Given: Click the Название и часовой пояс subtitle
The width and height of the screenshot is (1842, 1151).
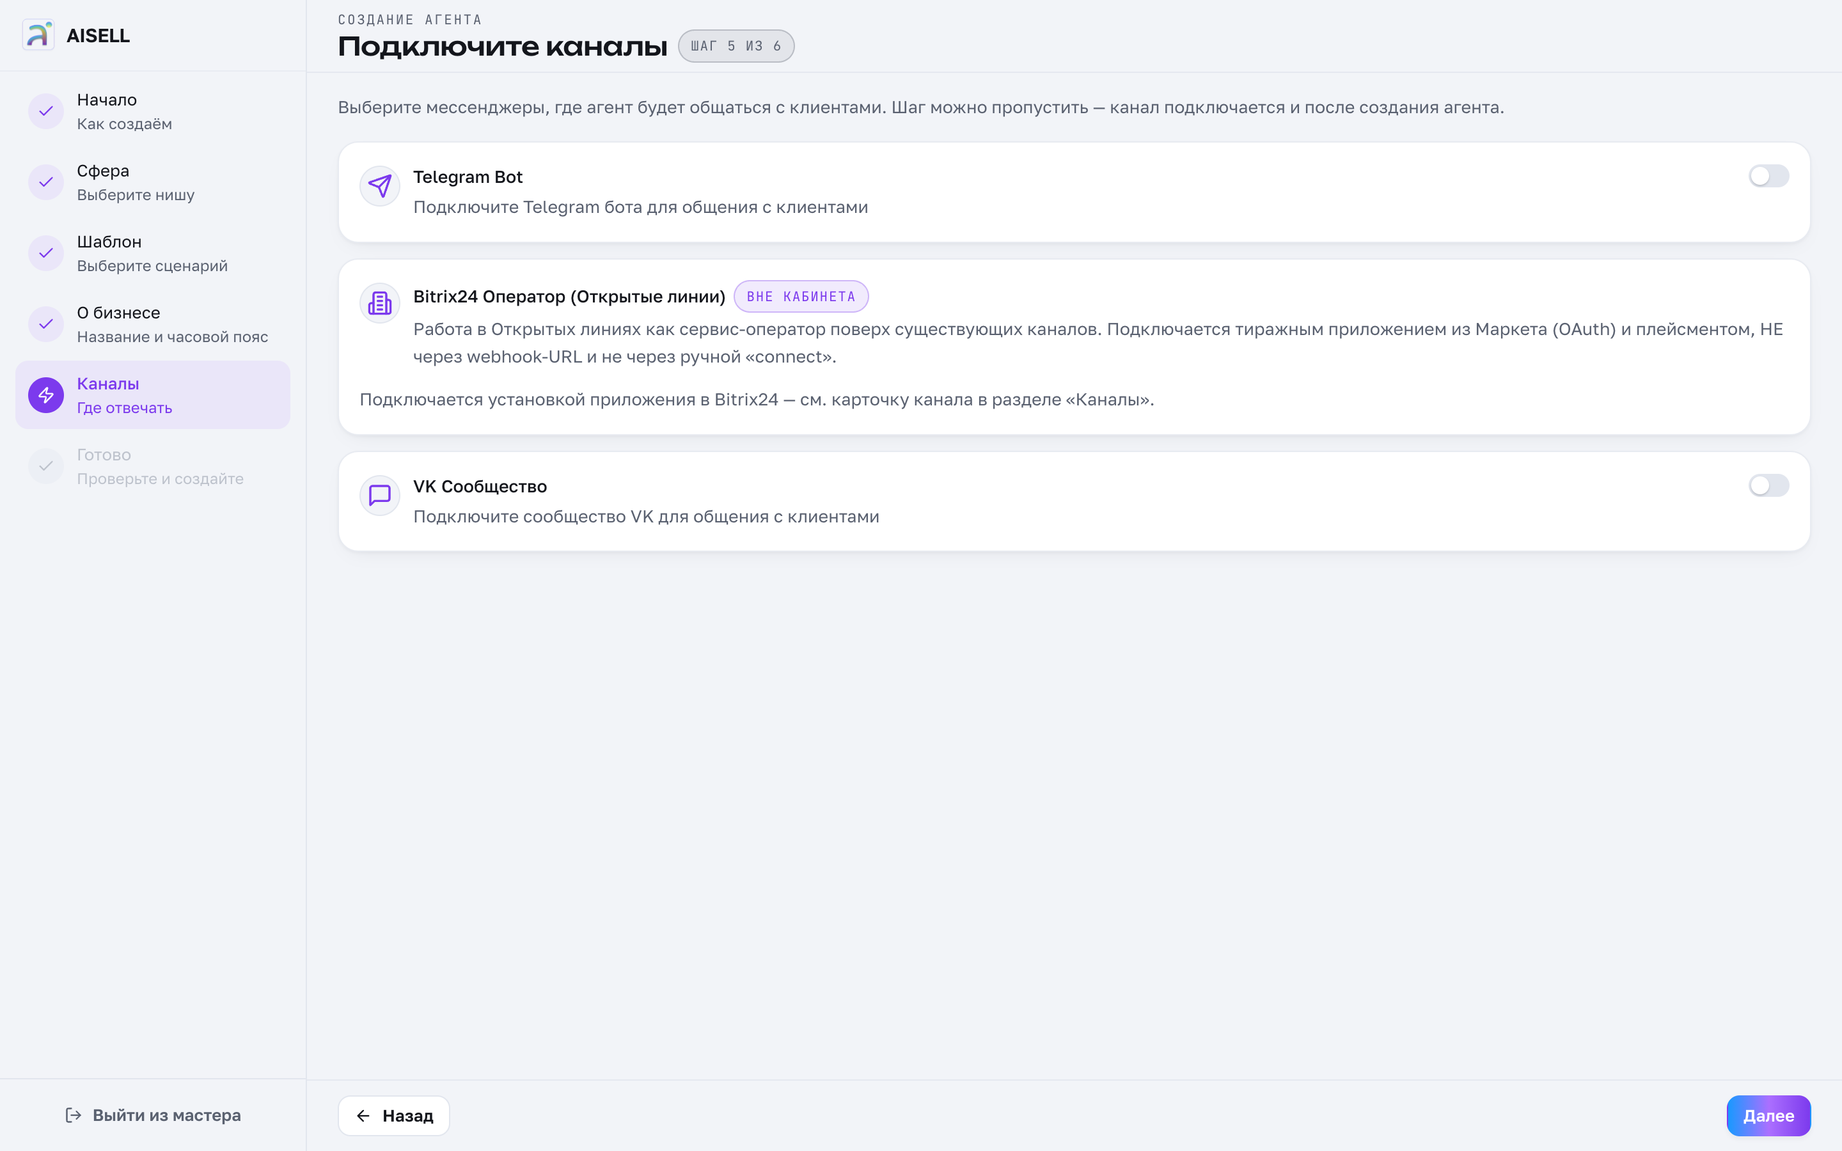Looking at the screenshot, I should point(172,336).
